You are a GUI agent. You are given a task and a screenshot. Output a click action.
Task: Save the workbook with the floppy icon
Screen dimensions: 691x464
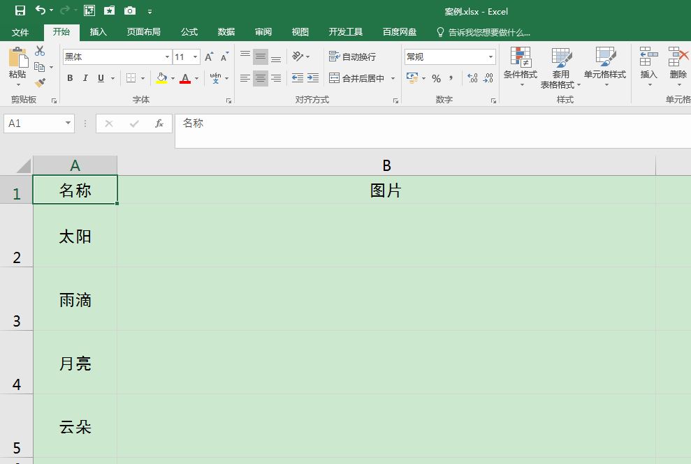pos(20,10)
